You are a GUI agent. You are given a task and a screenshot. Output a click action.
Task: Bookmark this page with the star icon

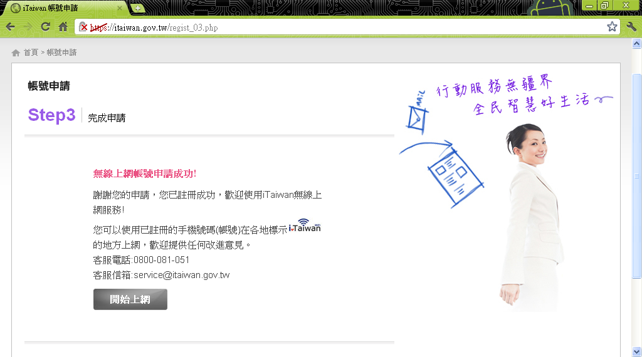tap(612, 27)
